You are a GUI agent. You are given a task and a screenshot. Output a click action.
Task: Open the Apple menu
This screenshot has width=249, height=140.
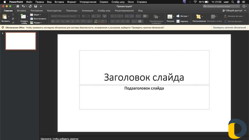coord(5,2)
